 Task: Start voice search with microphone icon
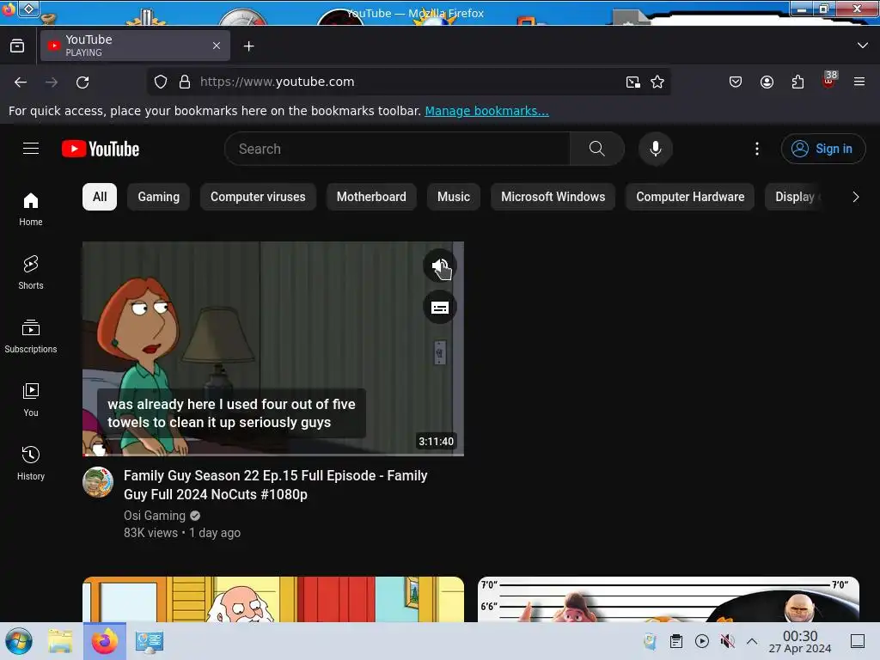(655, 149)
